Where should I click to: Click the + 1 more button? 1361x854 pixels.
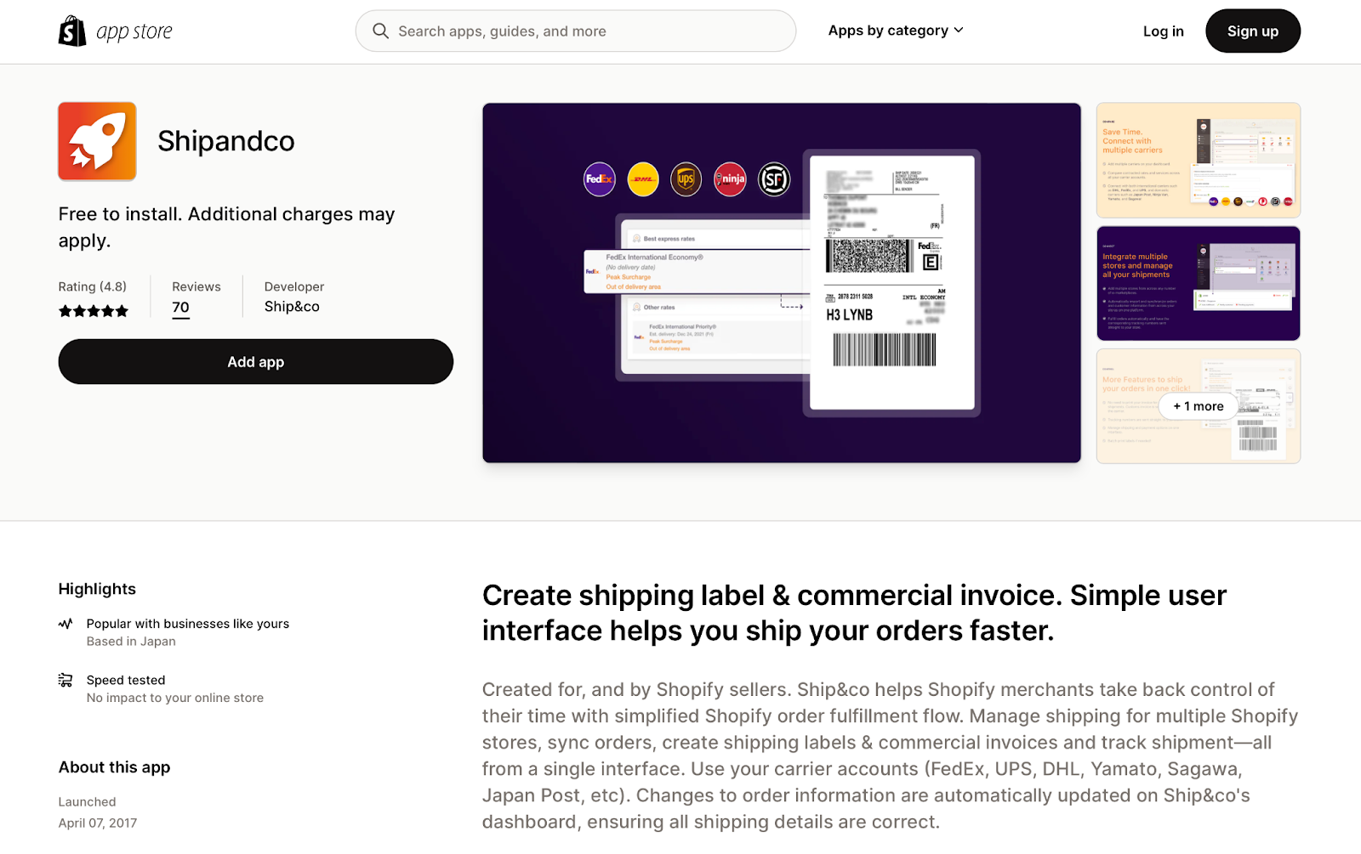click(x=1199, y=406)
